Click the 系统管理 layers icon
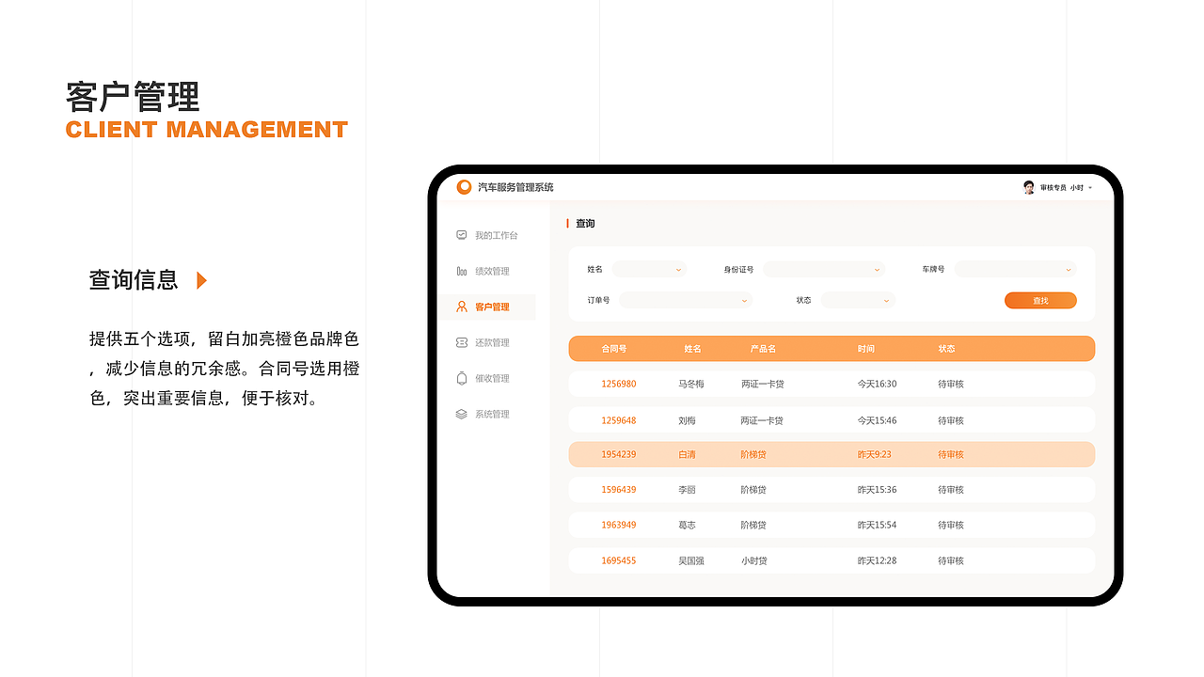 [461, 414]
